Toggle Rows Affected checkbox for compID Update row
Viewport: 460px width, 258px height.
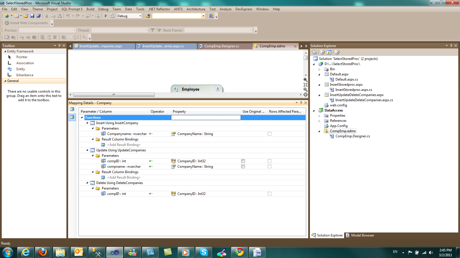(269, 161)
